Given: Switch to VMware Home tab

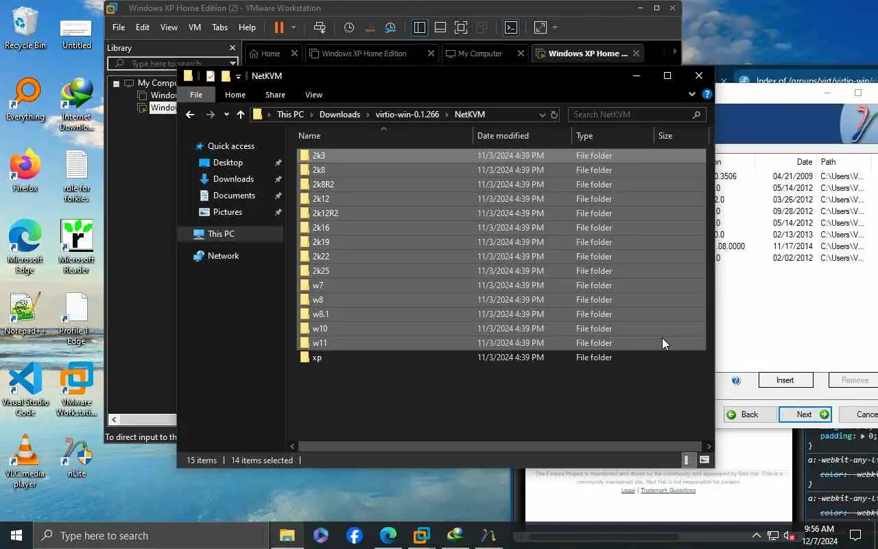Looking at the screenshot, I should tap(270, 54).
